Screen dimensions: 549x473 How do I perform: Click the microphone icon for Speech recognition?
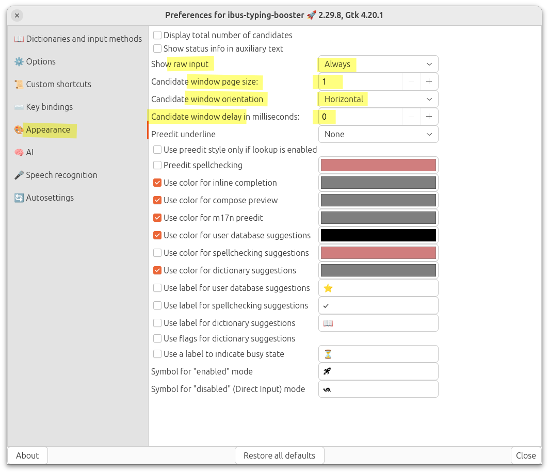19,175
